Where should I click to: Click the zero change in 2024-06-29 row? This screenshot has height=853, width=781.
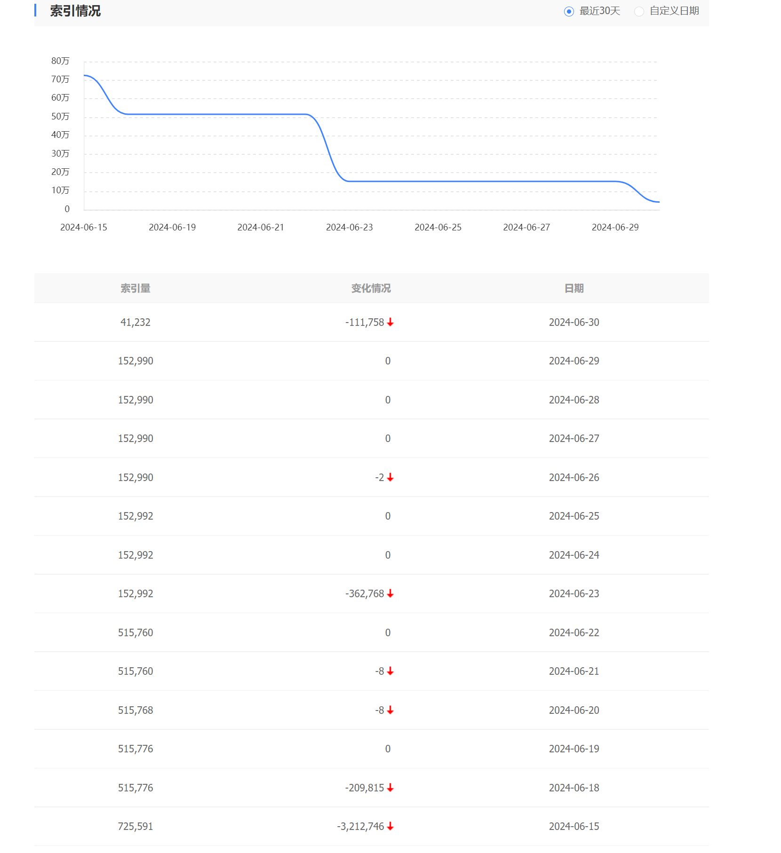(388, 361)
